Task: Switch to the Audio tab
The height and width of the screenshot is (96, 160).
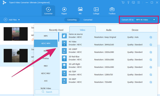Action: [109, 30]
